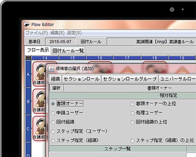
Task: Click row header B in the flow grid
Action: 28,101
